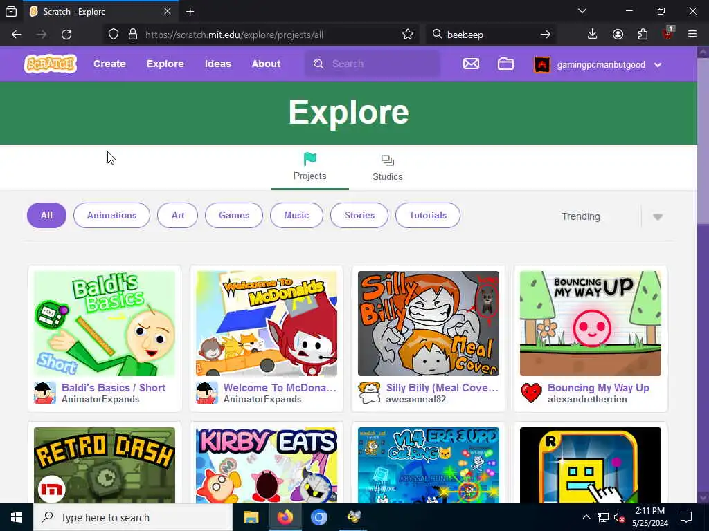Screen dimensions: 709x531
Task: Open the Create menu
Action: click(x=109, y=64)
